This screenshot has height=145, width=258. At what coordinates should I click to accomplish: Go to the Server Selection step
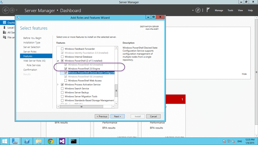(32, 47)
